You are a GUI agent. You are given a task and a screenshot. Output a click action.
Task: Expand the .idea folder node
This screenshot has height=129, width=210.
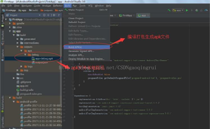pos(10,27)
